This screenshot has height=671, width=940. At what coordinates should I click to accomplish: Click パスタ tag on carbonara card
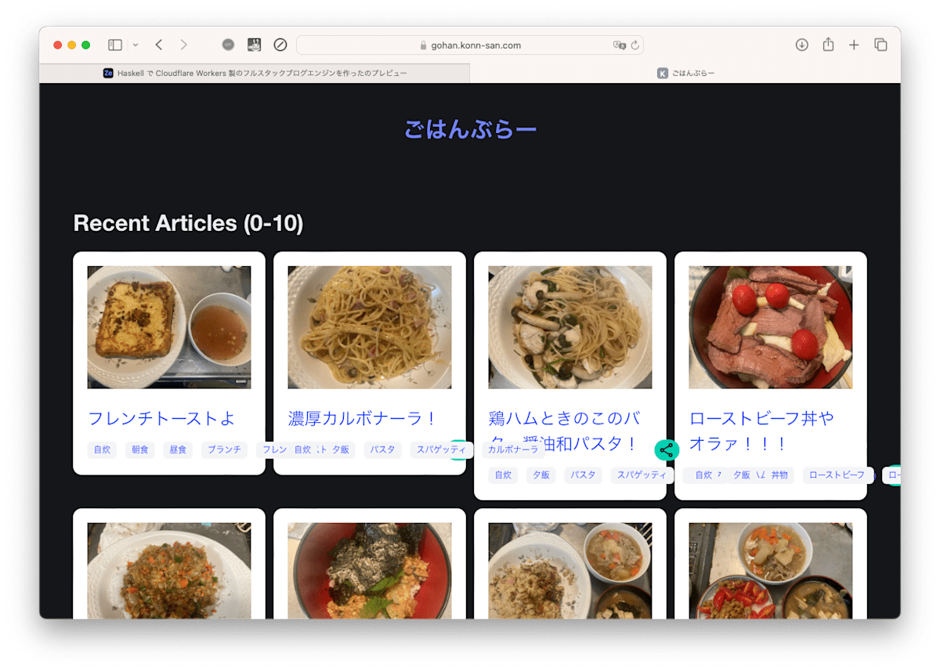383,450
